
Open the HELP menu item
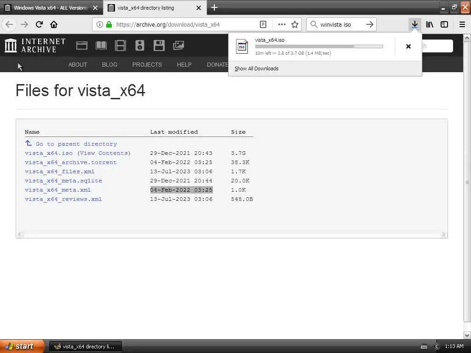click(184, 64)
